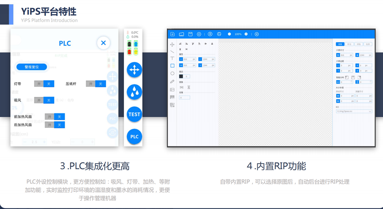Screen dimensions: 383x209
Task: Click the dark stroke color swatch
Action: point(181,77)
